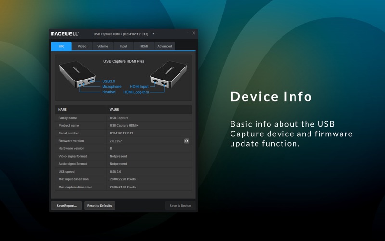Open the device selector dropdown arrow
The image size is (385, 241).
click(154, 34)
